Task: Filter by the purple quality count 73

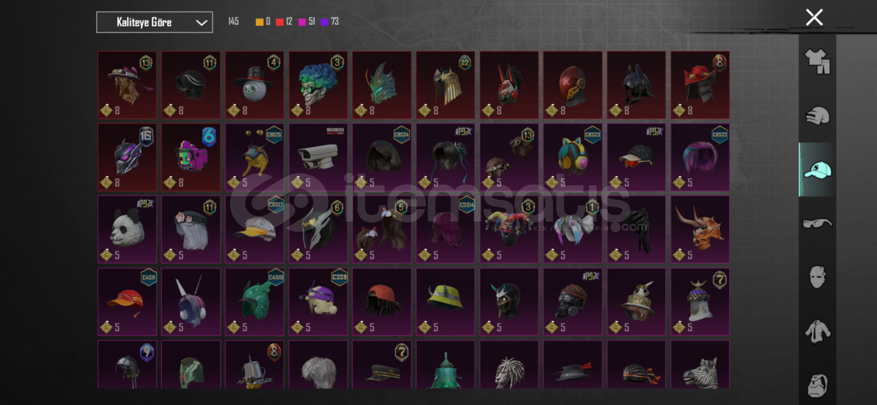Action: (330, 22)
